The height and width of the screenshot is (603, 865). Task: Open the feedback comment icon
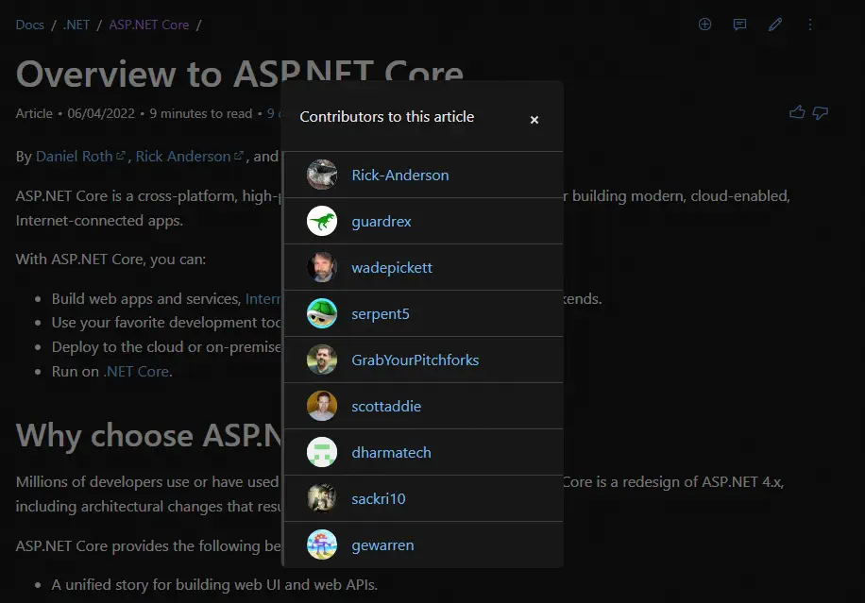tap(740, 25)
